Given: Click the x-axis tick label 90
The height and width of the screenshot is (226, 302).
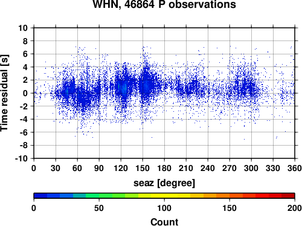Looking at the screenshot, I should coord(99,168).
